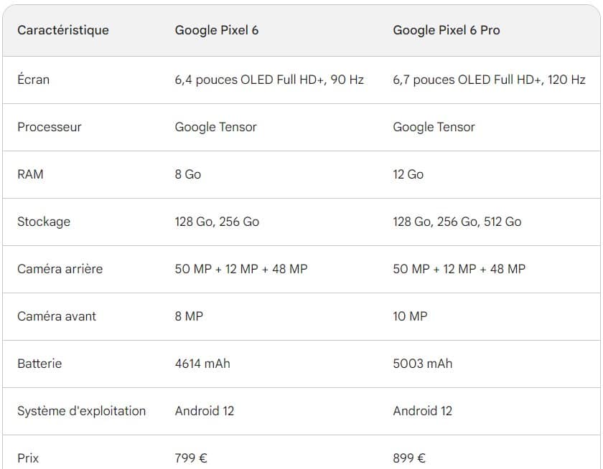
Task: Select the 6,7 pouces OLED 120 Hz cell
Action: click(489, 80)
